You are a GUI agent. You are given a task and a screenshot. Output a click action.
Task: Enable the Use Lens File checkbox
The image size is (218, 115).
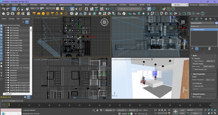(193, 86)
